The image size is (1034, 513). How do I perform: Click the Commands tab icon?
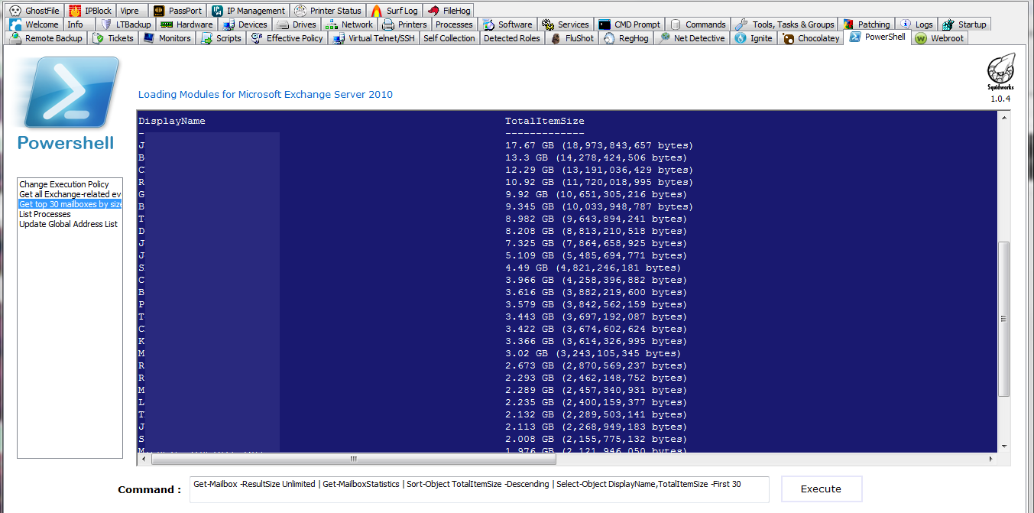(675, 24)
